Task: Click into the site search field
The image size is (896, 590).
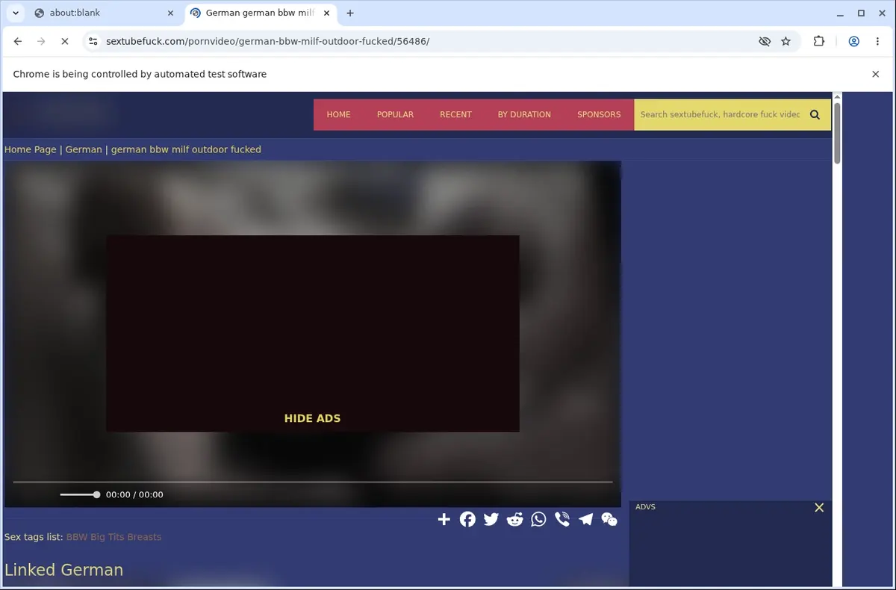Action: tap(718, 114)
